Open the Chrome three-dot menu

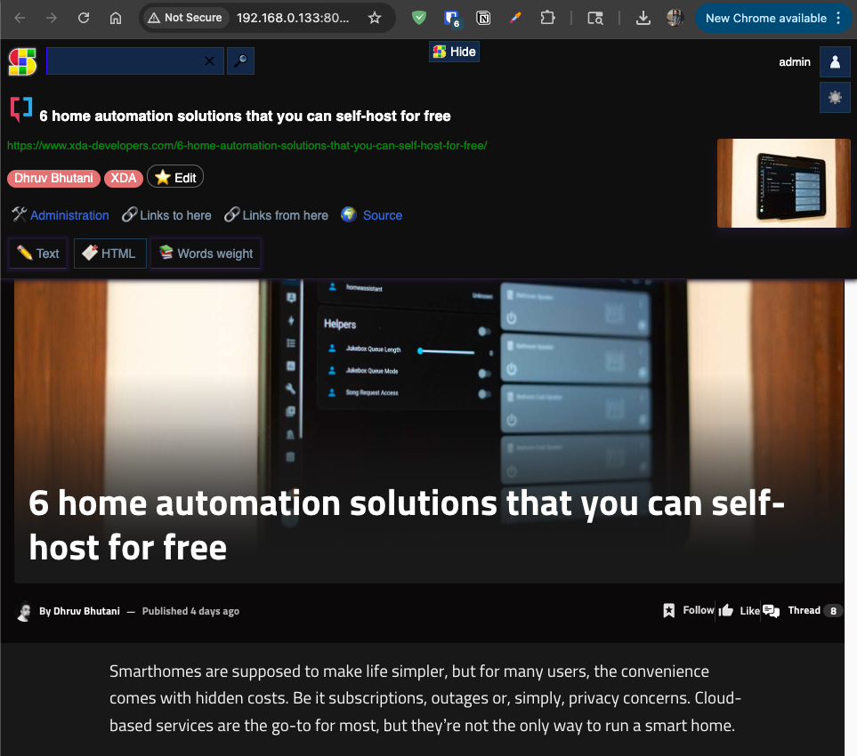(838, 18)
